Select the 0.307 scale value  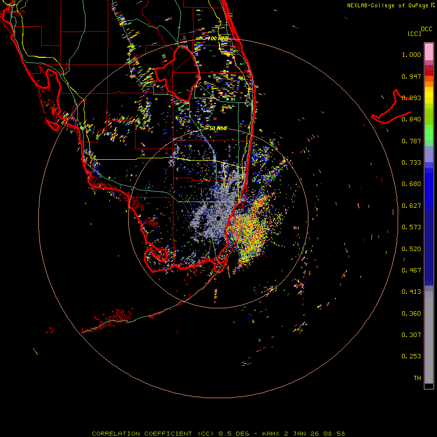click(411, 335)
